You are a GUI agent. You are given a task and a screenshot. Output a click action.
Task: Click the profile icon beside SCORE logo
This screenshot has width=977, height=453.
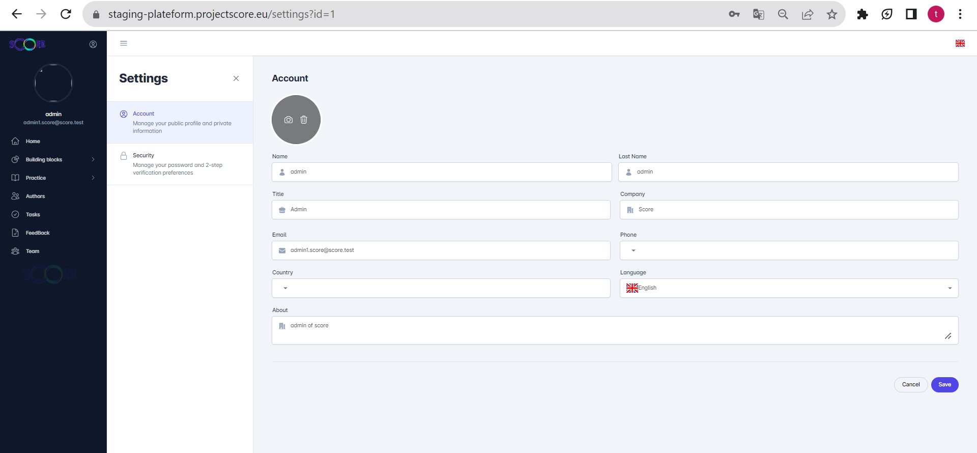93,44
